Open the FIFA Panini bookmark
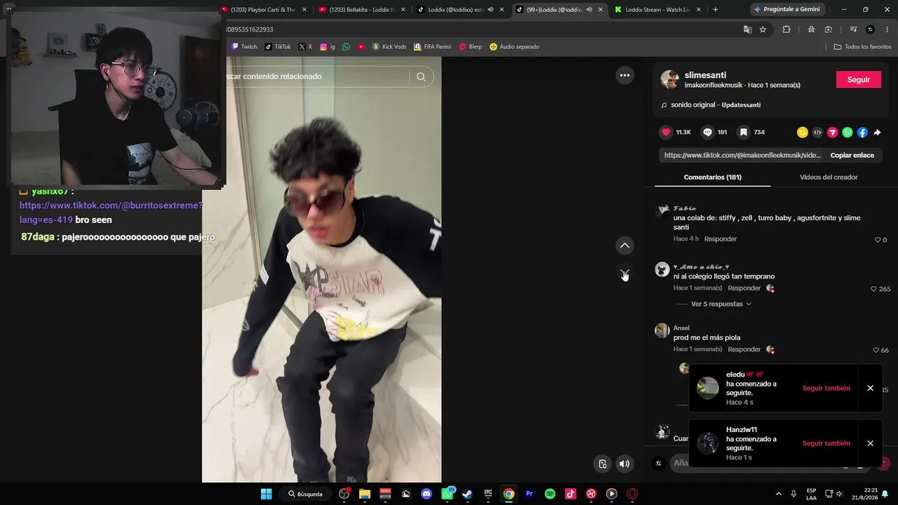The image size is (898, 505). [x=432, y=47]
